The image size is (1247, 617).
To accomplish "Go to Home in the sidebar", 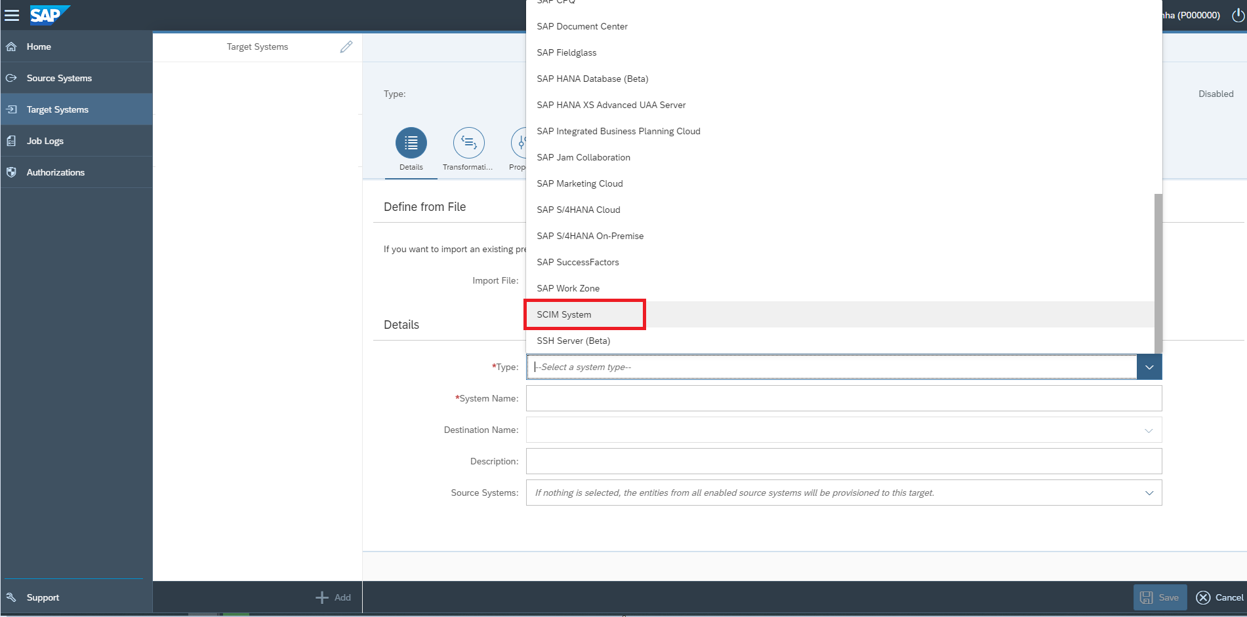I will 76,47.
